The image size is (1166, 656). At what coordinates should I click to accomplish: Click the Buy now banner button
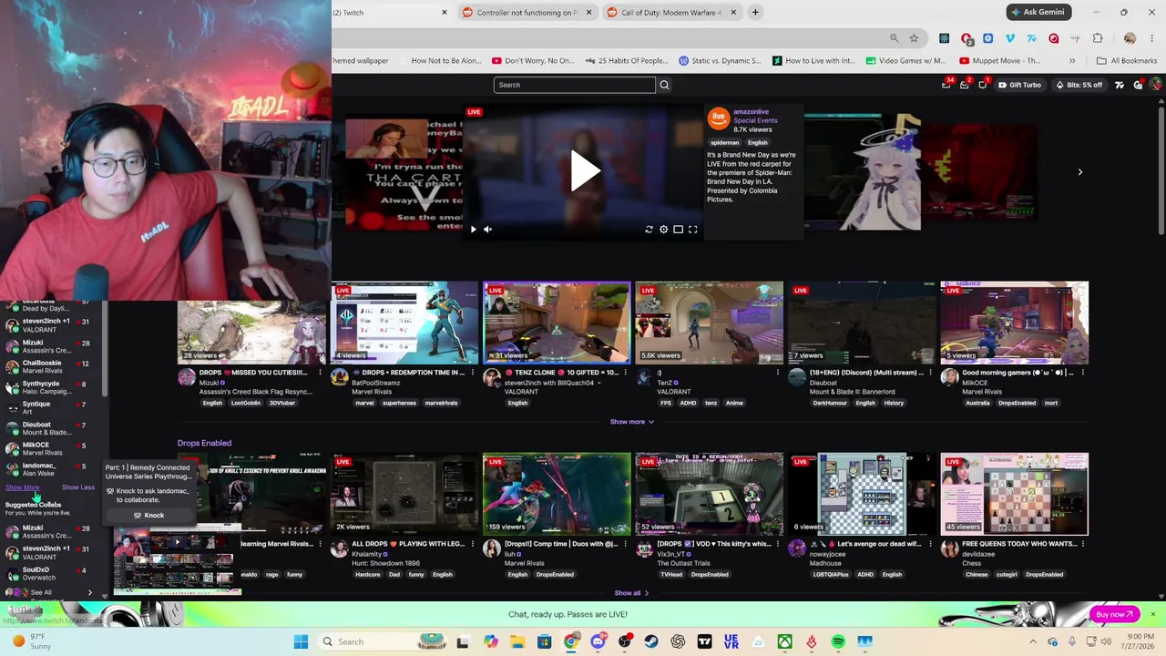1115,614
